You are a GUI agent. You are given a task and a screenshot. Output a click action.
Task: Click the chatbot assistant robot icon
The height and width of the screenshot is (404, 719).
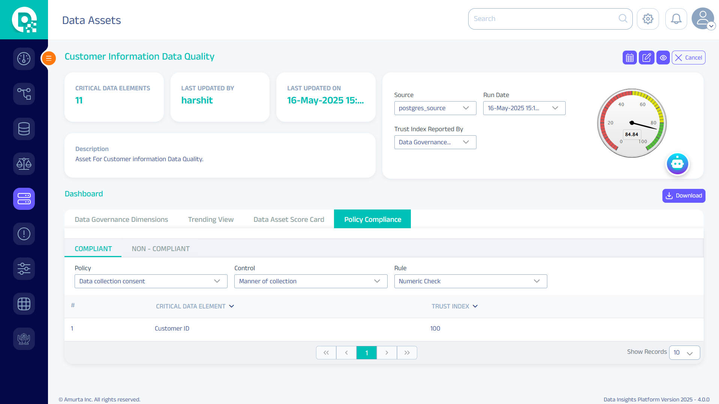point(677,164)
